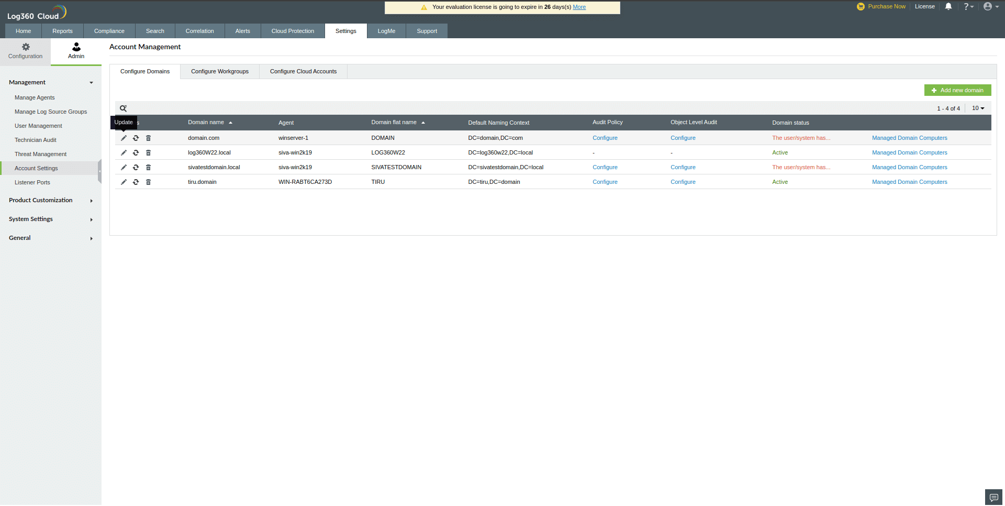This screenshot has width=1005, height=506.
Task: Open Managed Domain Computers for log360W22.local
Action: 909,153
